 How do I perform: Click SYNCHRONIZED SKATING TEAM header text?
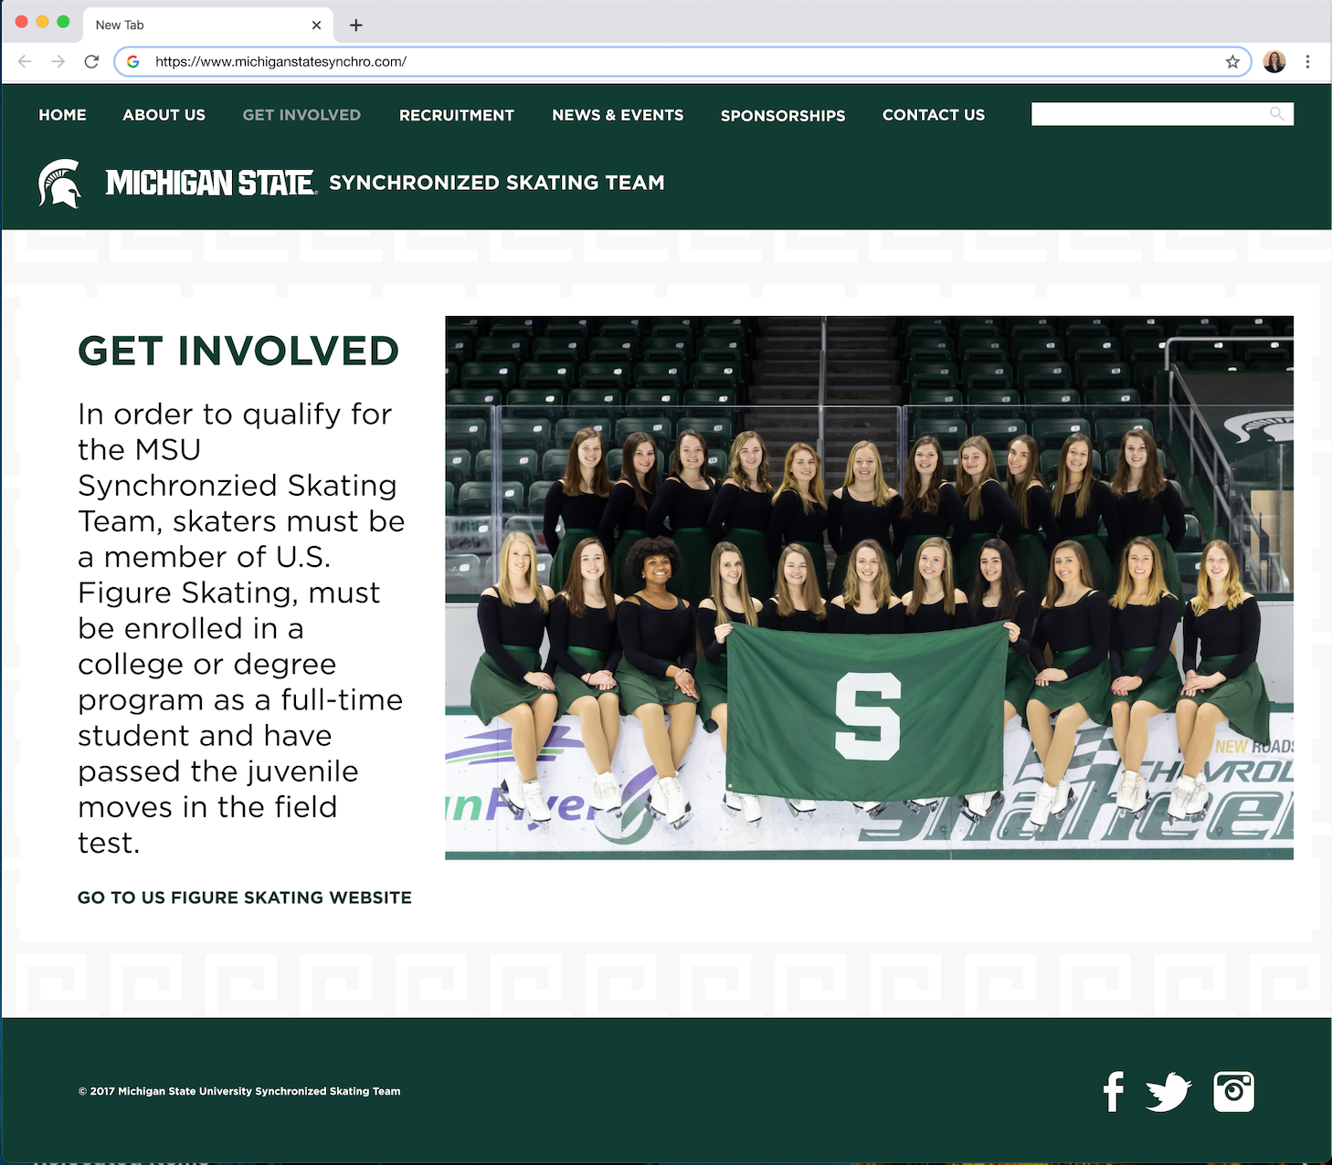point(496,183)
